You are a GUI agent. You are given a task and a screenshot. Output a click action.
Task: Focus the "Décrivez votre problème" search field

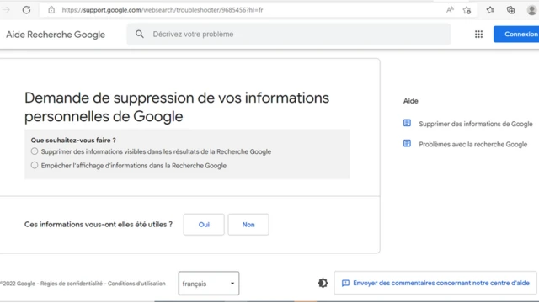289,34
